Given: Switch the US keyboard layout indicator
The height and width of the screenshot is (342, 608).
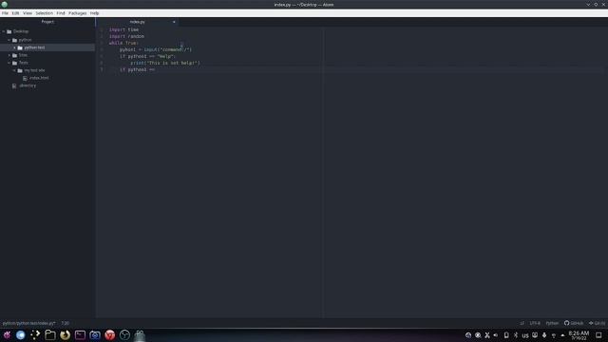Looking at the screenshot, I should pyautogui.click(x=525, y=335).
